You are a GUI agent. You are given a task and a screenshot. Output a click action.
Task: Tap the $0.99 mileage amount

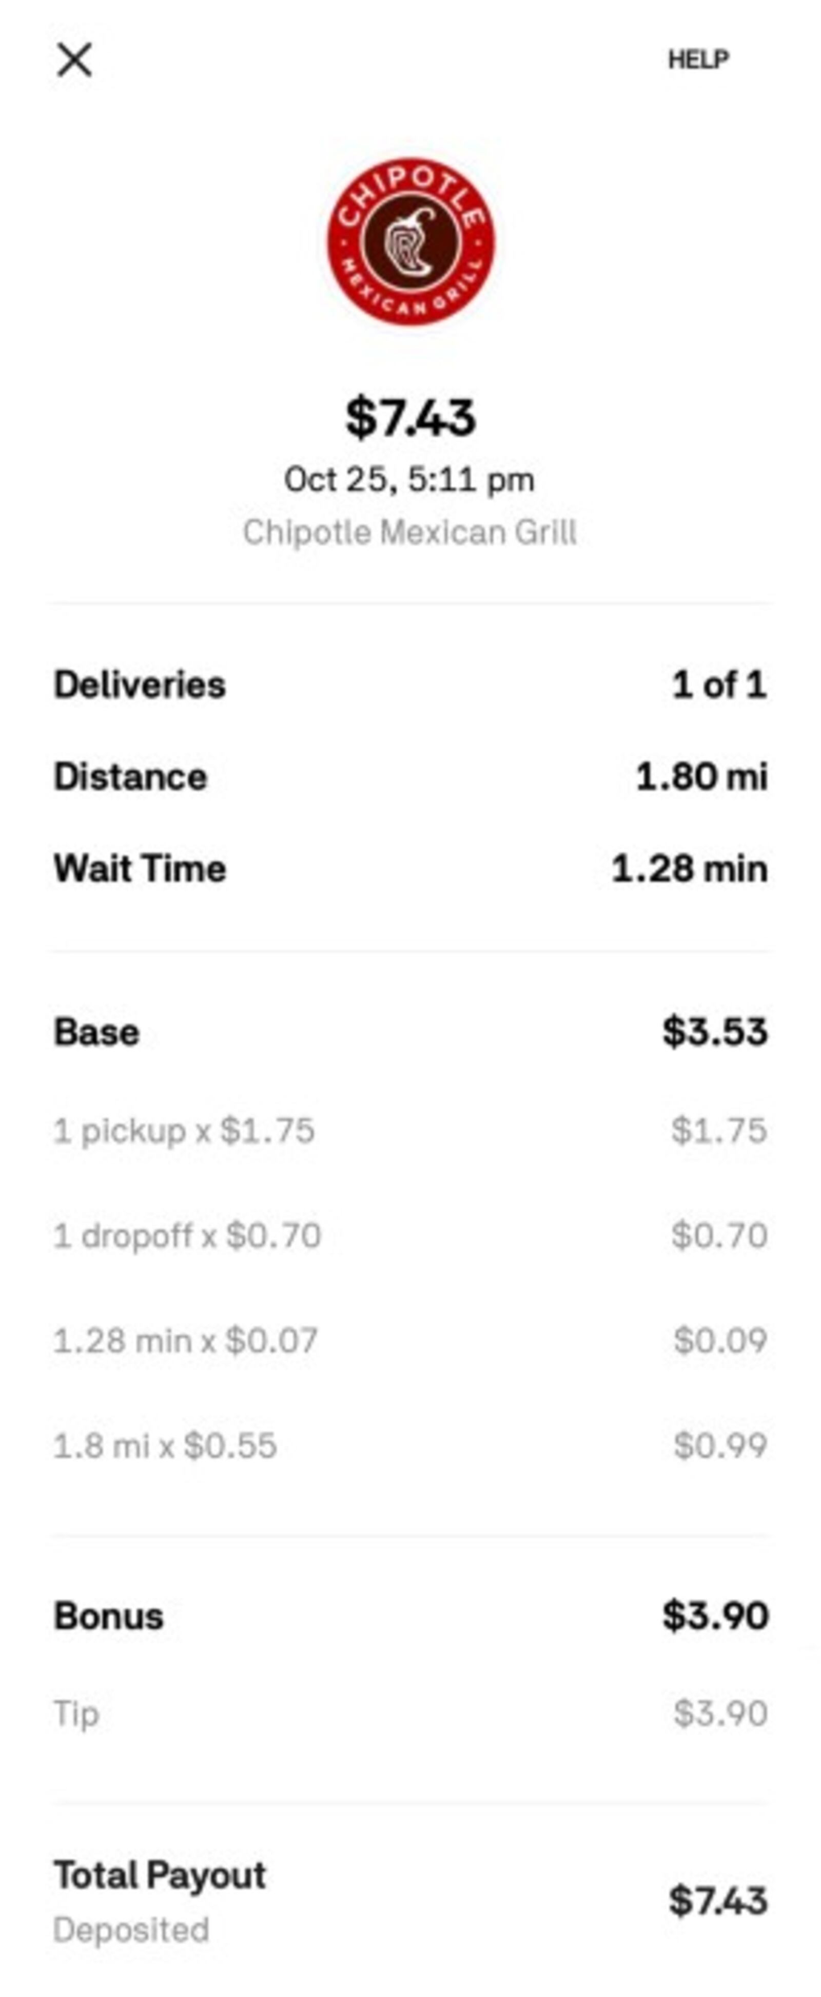pos(720,1445)
